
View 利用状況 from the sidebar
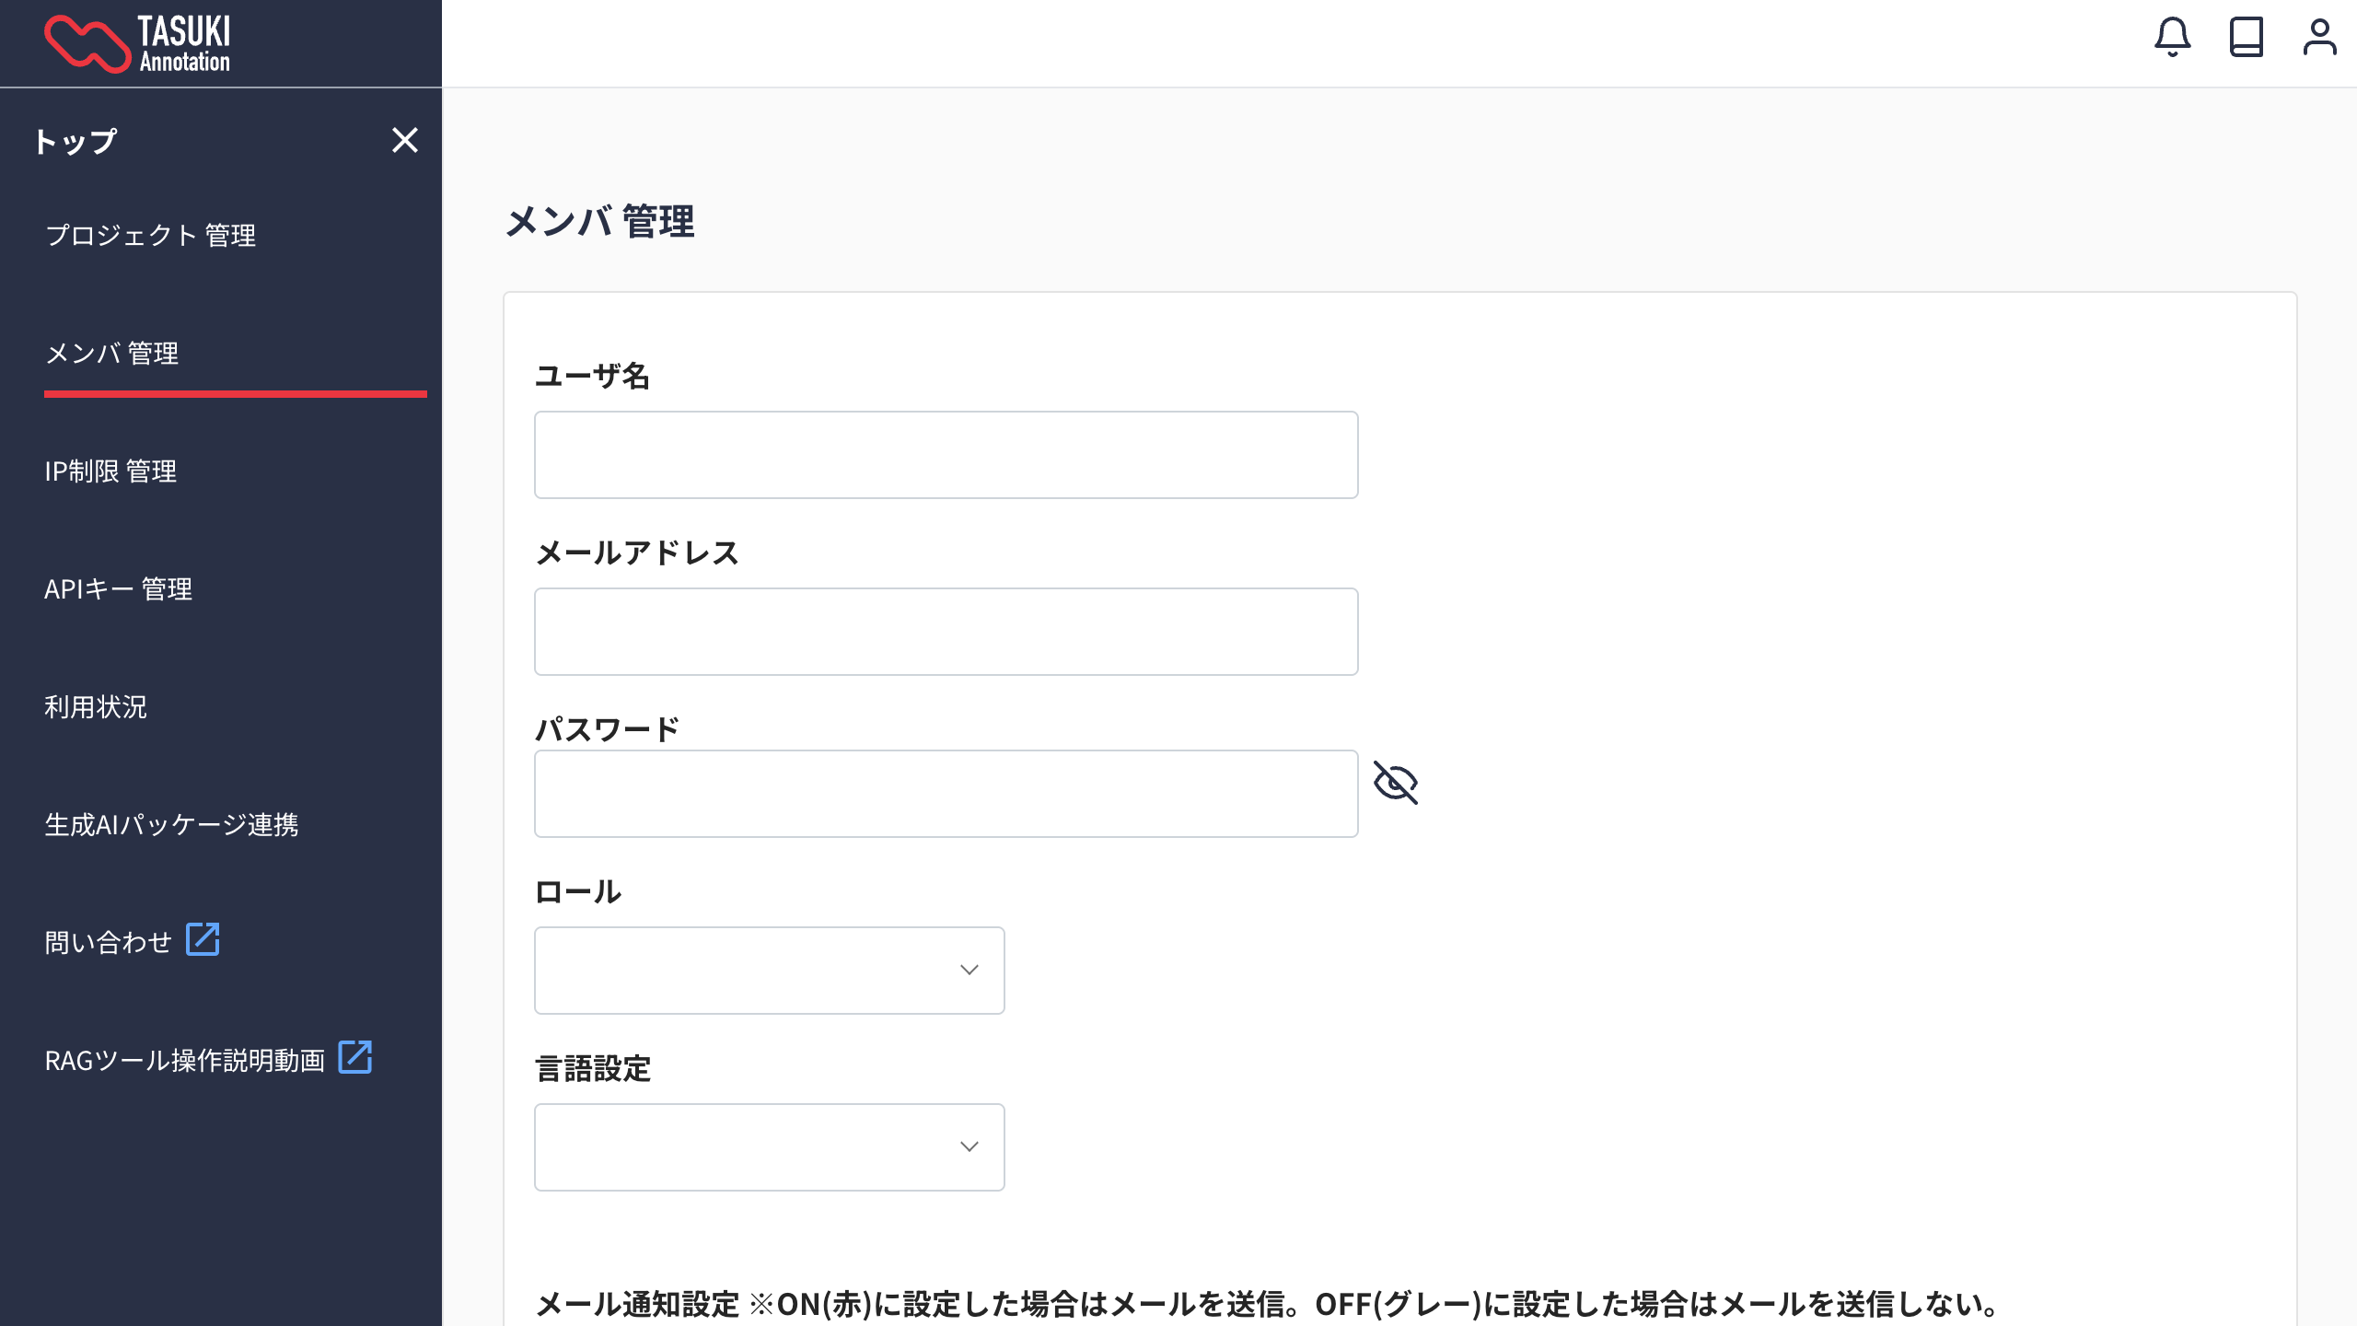[x=96, y=707]
